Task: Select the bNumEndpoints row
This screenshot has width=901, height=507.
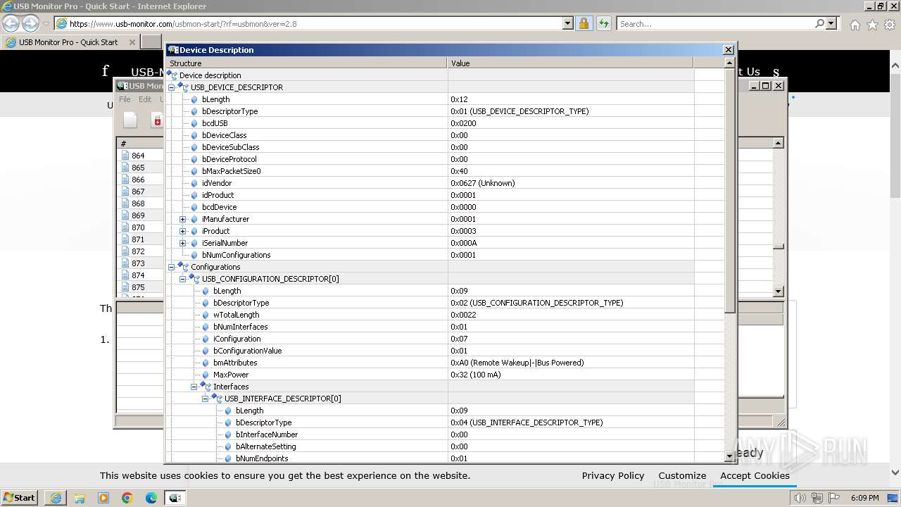Action: (445, 458)
